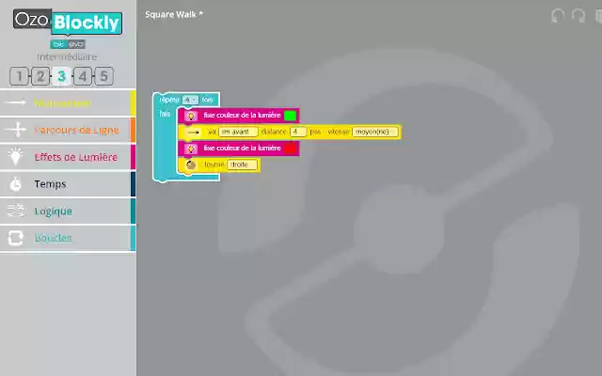Viewport: 602px width, 376px height.
Task: Select difficulty level 2
Action: (40, 76)
